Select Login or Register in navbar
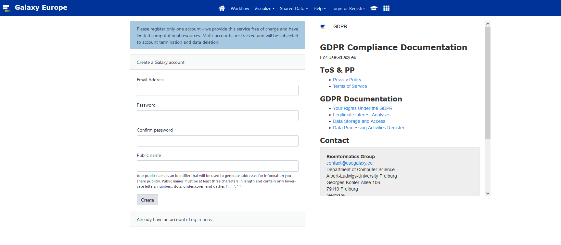Image resolution: width=561 pixels, height=245 pixels. 348,8
